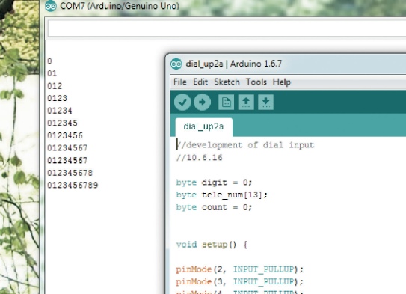Viewport: 406px width, 294px height.
Task: Click the "pinMode(2, INPUT_PULLUP);" line
Action: click(240, 269)
